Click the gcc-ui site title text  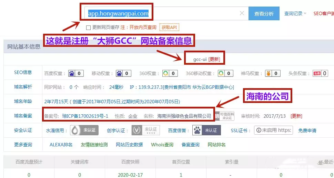200,59
